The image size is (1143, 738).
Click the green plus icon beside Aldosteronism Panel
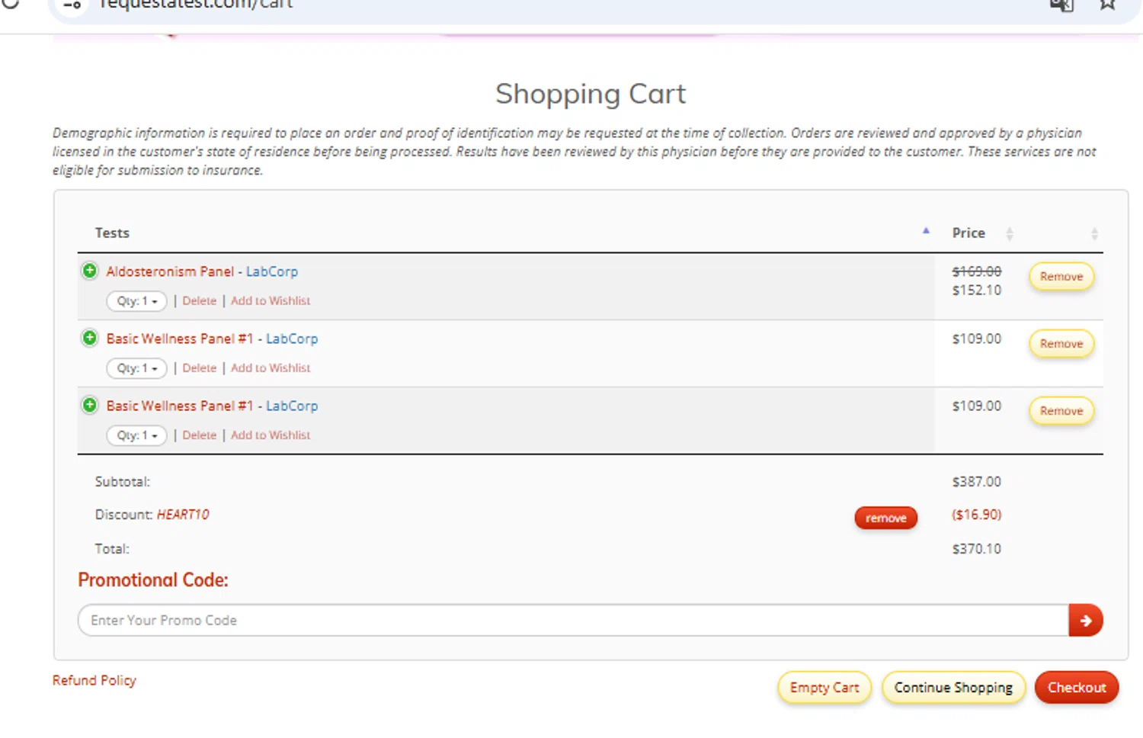(x=90, y=271)
